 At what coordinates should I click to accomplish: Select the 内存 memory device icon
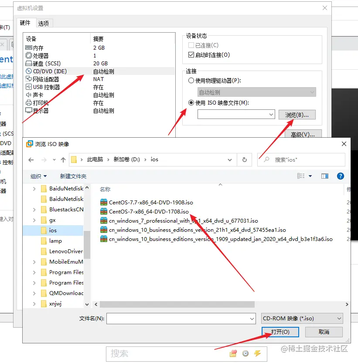tap(29, 47)
